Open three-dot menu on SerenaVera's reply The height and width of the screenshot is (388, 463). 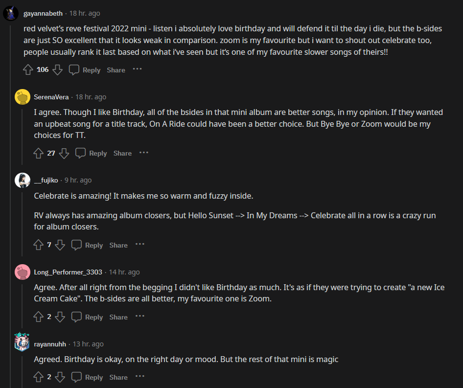[x=144, y=153]
